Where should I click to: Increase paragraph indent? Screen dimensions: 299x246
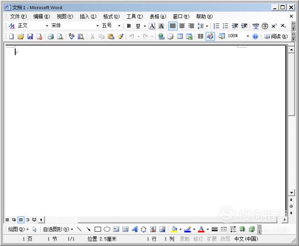[244, 26]
